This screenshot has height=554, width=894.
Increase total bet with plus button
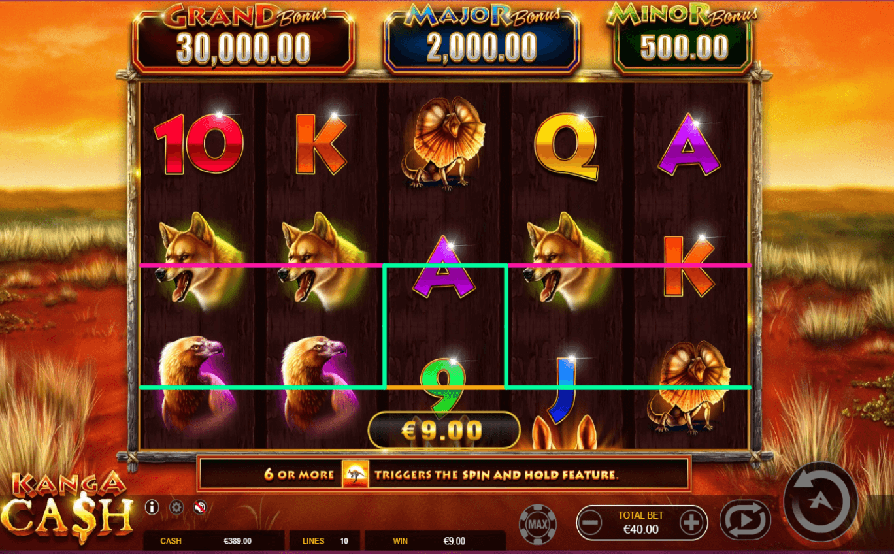point(691,523)
